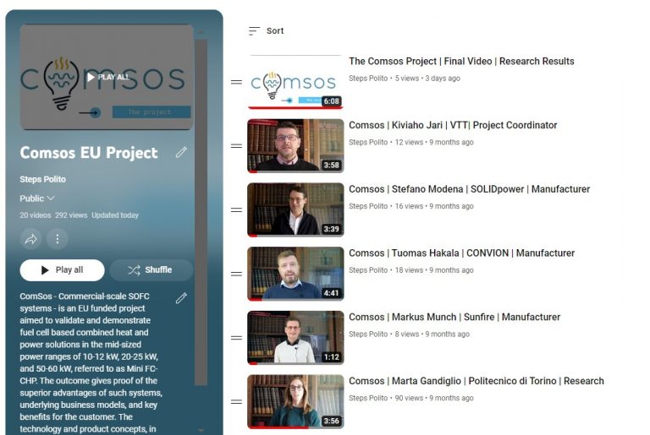Viewport: 650px width, 435px height.
Task: Open the three-dot more options menu
Action: click(58, 239)
